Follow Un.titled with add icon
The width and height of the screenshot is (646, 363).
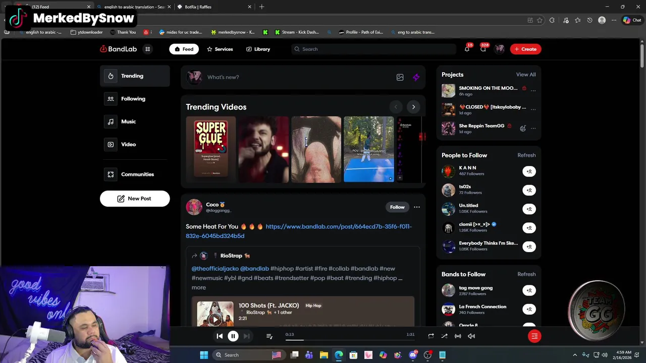click(x=529, y=209)
